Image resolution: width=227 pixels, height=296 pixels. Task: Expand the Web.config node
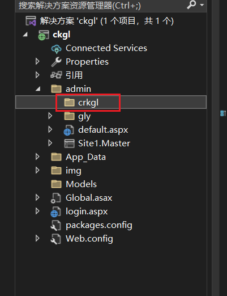click(x=37, y=238)
